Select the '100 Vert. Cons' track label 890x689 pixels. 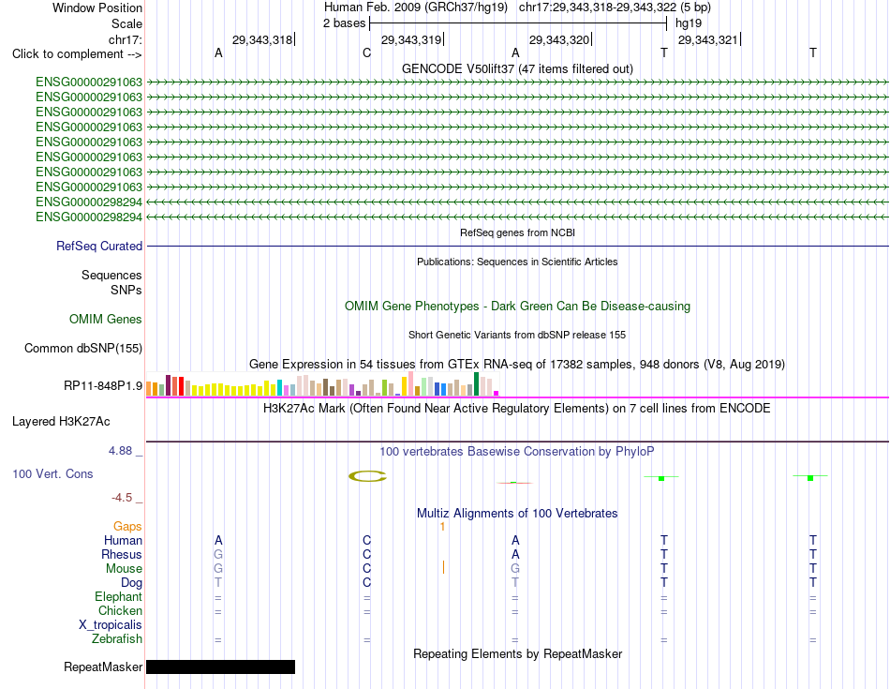(52, 473)
